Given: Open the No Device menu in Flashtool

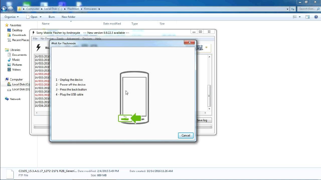Looking at the screenshot, I should click(x=47, y=39).
